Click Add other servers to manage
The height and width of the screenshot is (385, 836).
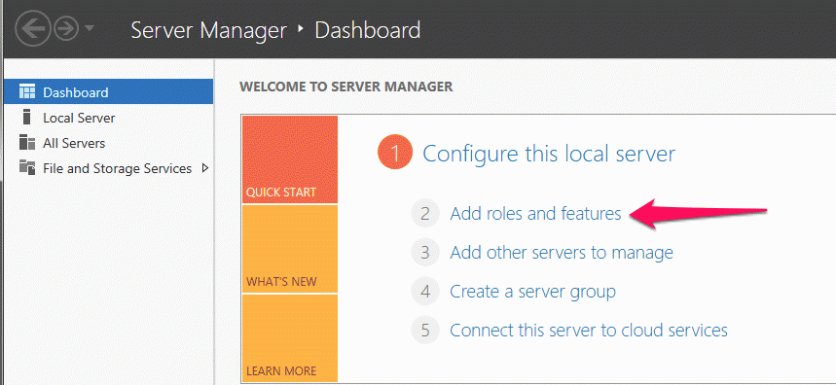pos(562,252)
